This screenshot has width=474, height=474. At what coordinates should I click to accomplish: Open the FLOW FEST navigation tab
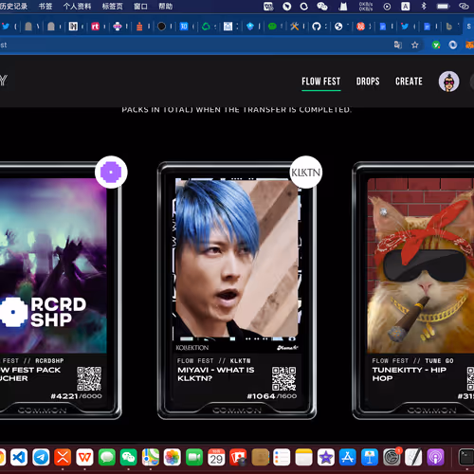coord(320,82)
